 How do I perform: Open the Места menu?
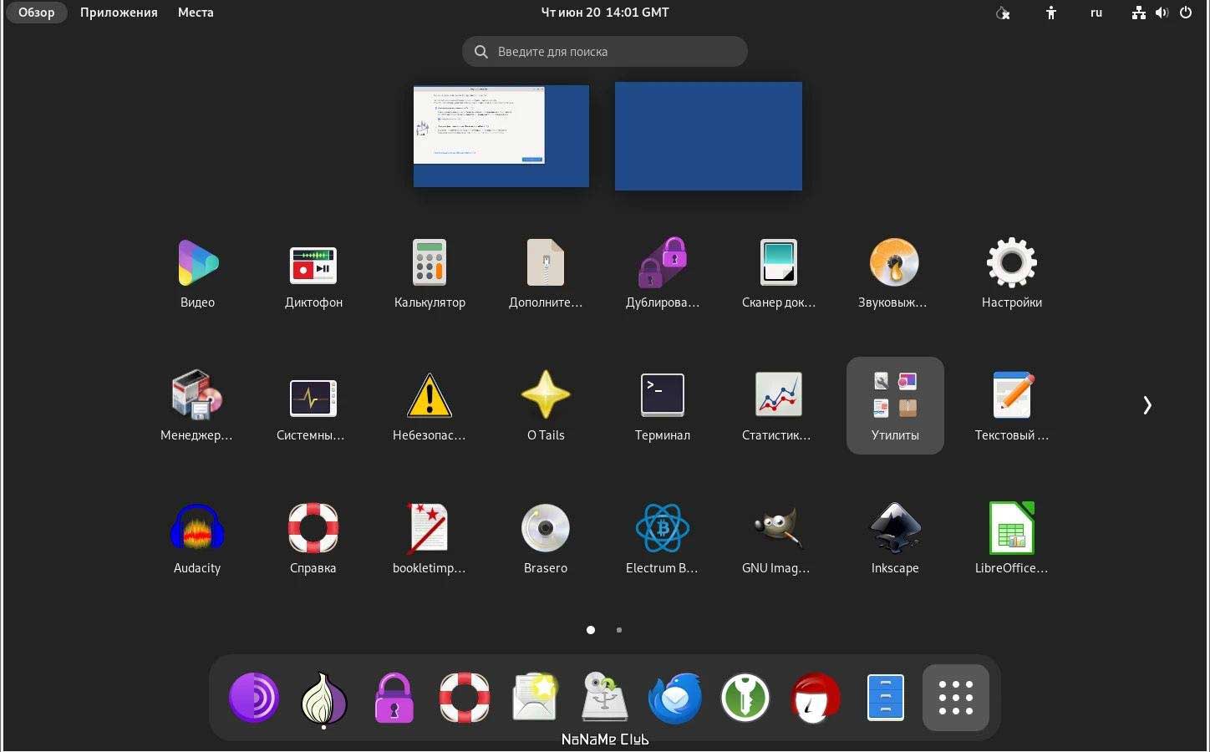pyautogui.click(x=196, y=13)
